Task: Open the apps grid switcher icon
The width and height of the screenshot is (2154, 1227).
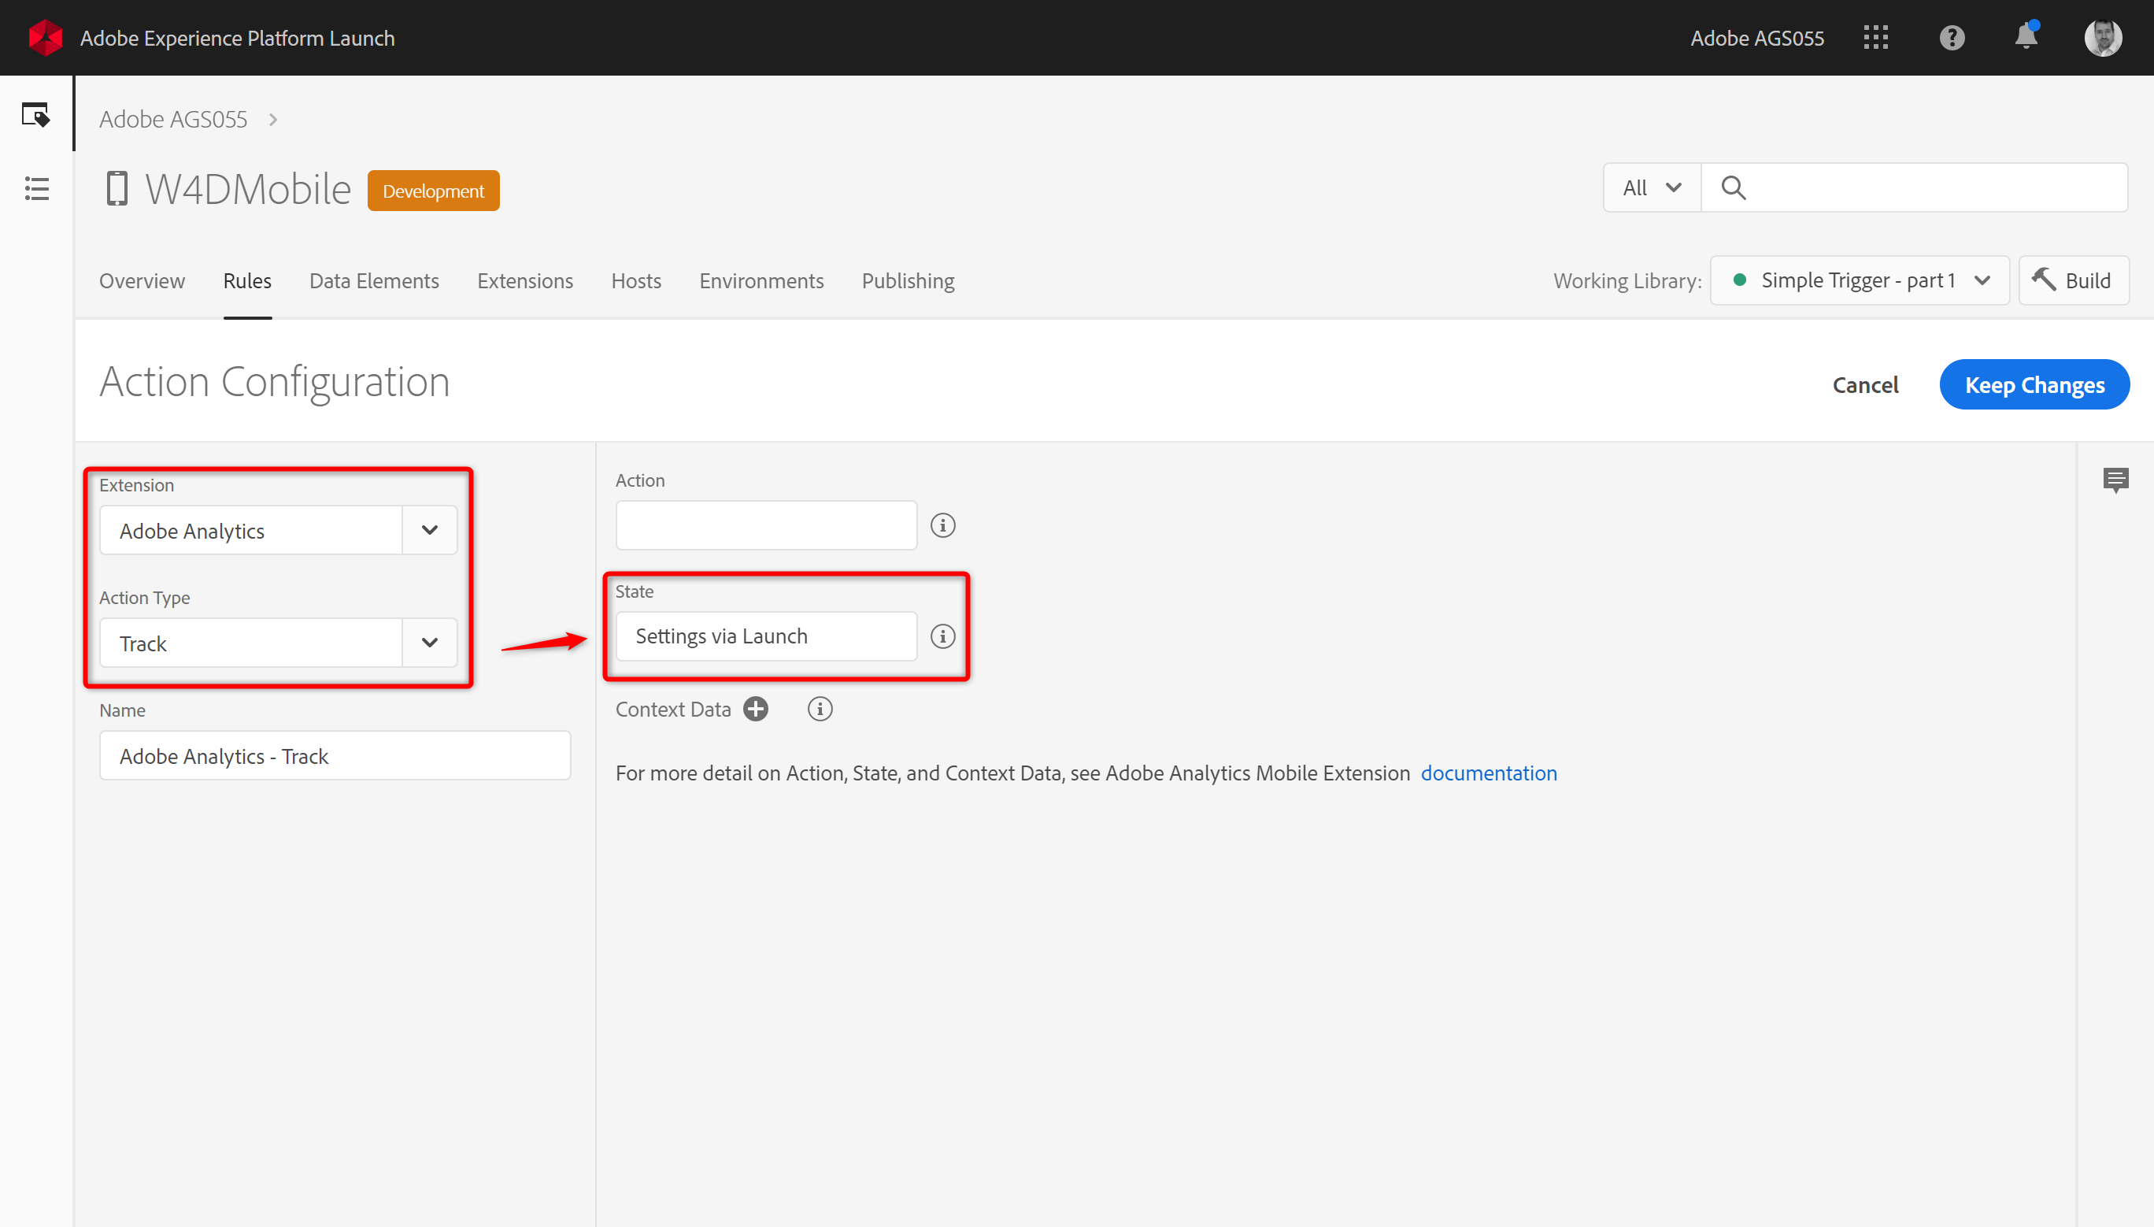Action: coord(1875,38)
